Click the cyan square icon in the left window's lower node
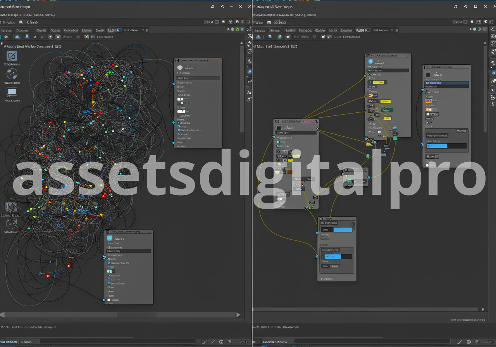Image resolution: width=496 pixels, height=347 pixels. click(110, 238)
